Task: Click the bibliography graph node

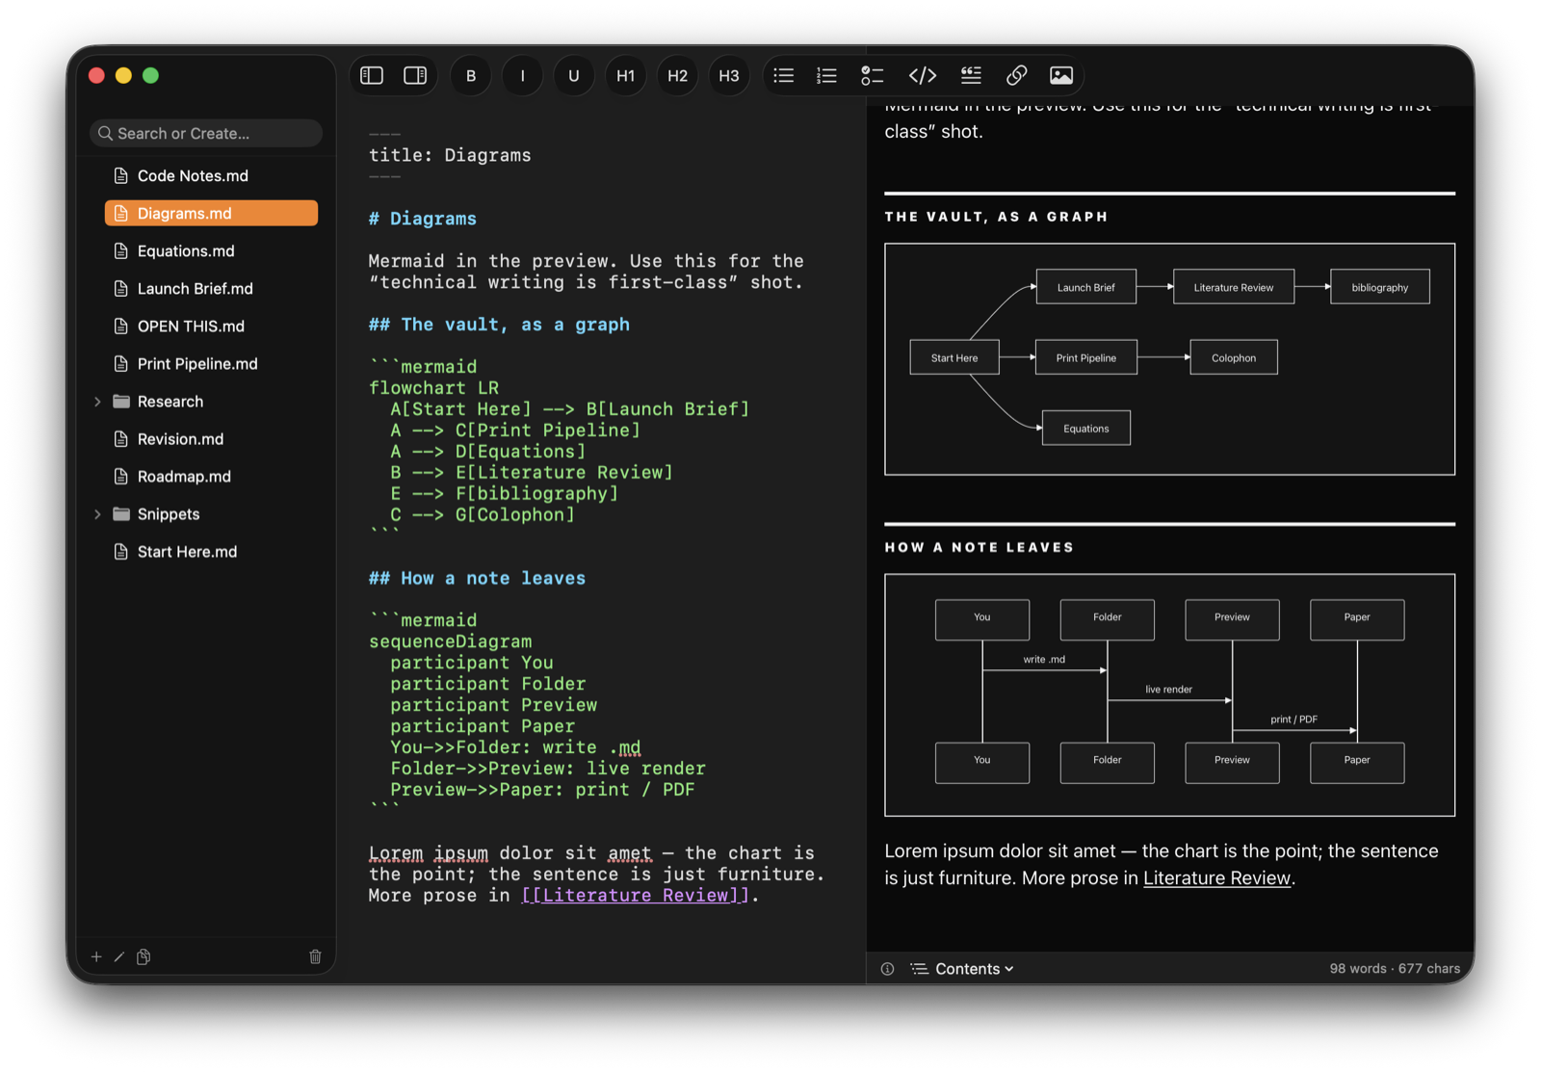Action: pyautogui.click(x=1380, y=287)
